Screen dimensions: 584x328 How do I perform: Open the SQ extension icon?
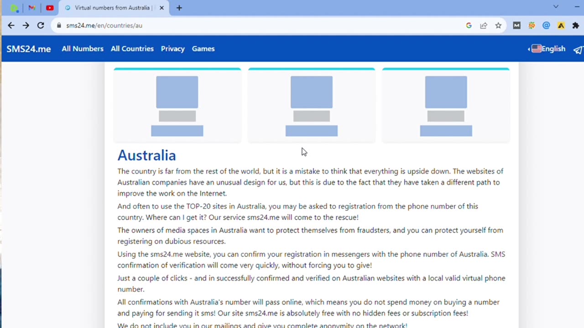[532, 26]
